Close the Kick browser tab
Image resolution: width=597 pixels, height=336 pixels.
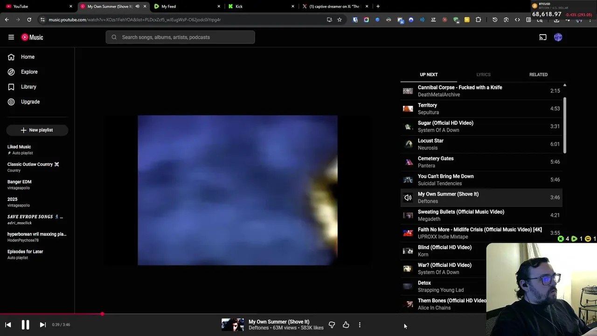click(293, 7)
